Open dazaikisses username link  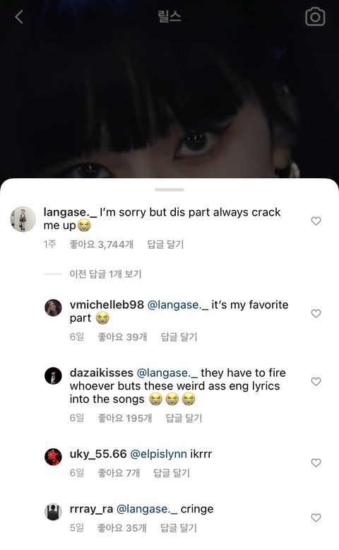tap(101, 373)
